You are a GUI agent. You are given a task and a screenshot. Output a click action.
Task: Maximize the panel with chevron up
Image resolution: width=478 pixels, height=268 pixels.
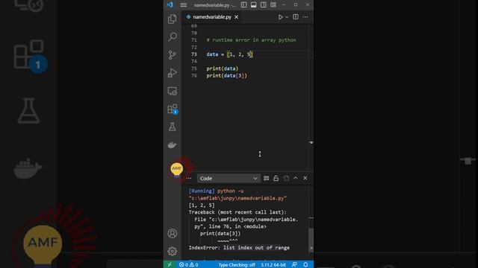click(296, 178)
